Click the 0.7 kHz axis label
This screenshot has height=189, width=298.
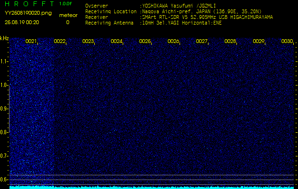[4, 156]
